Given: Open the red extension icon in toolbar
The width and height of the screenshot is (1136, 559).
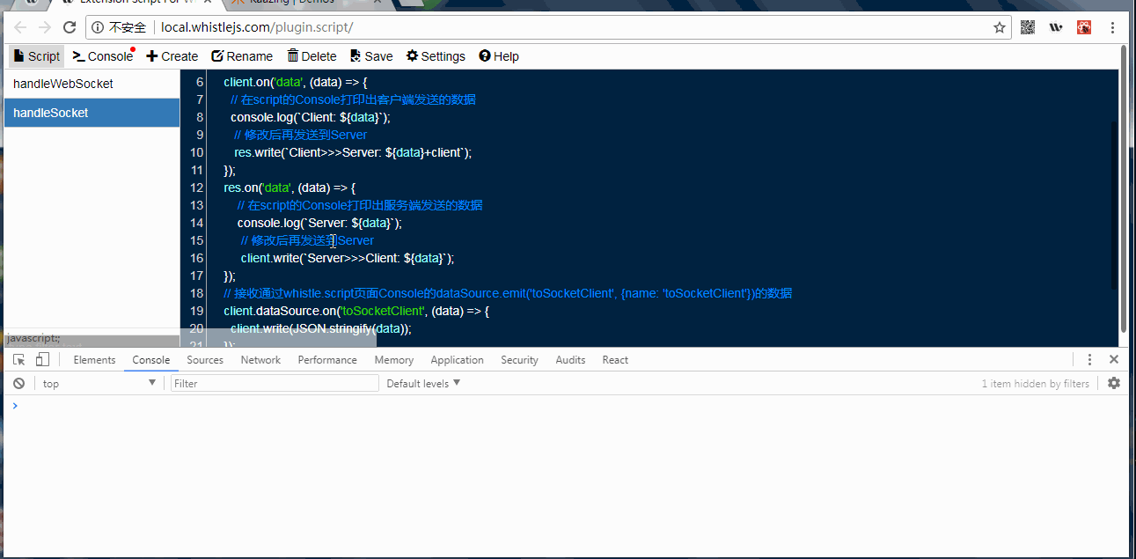Looking at the screenshot, I should pyautogui.click(x=1084, y=27).
